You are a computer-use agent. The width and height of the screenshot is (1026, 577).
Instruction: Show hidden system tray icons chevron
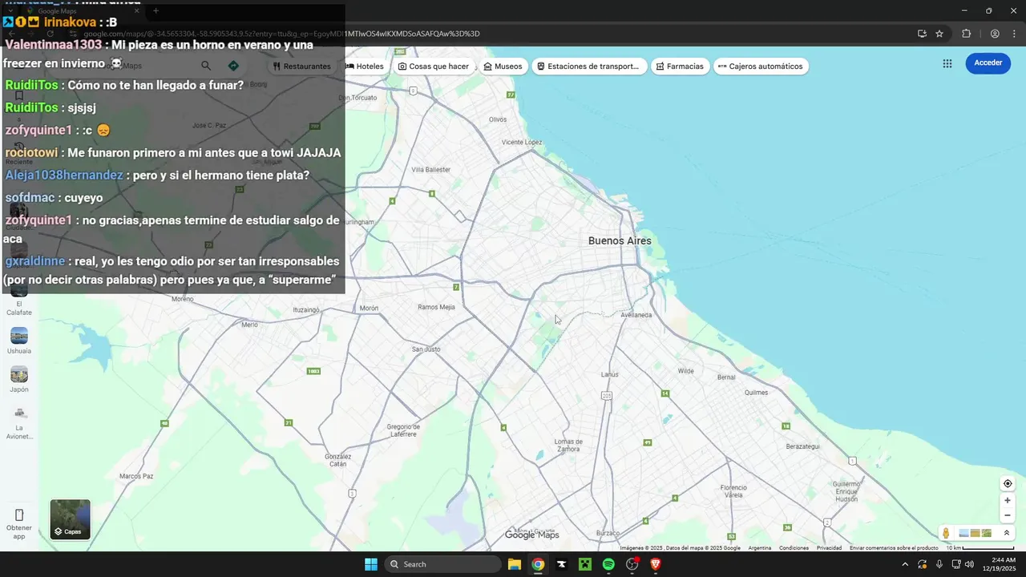pyautogui.click(x=905, y=564)
